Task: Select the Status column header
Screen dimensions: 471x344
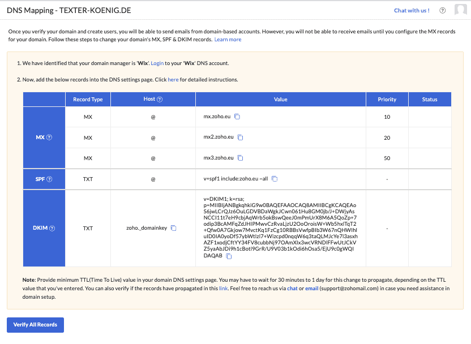Action: (430, 100)
